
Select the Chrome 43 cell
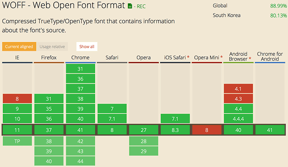click(x=81, y=151)
